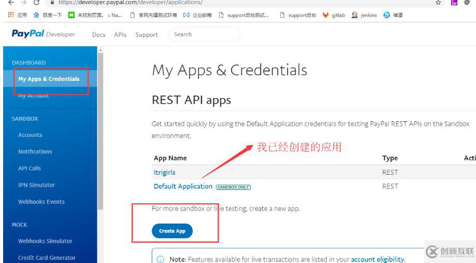Image resolution: width=476 pixels, height=263 pixels.
Task: Open Webhooks Simulator
Action: tap(45, 241)
